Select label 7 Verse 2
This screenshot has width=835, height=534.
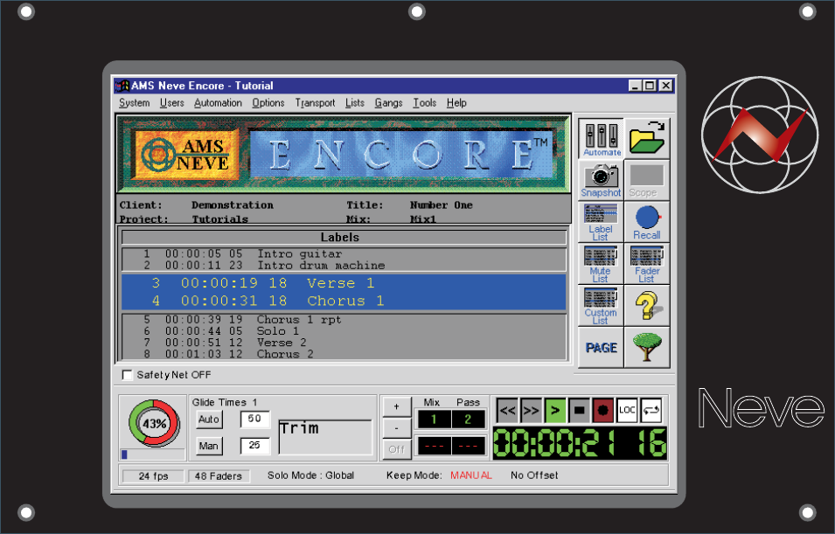pos(344,343)
